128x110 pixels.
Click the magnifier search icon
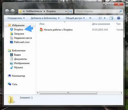click(121, 11)
